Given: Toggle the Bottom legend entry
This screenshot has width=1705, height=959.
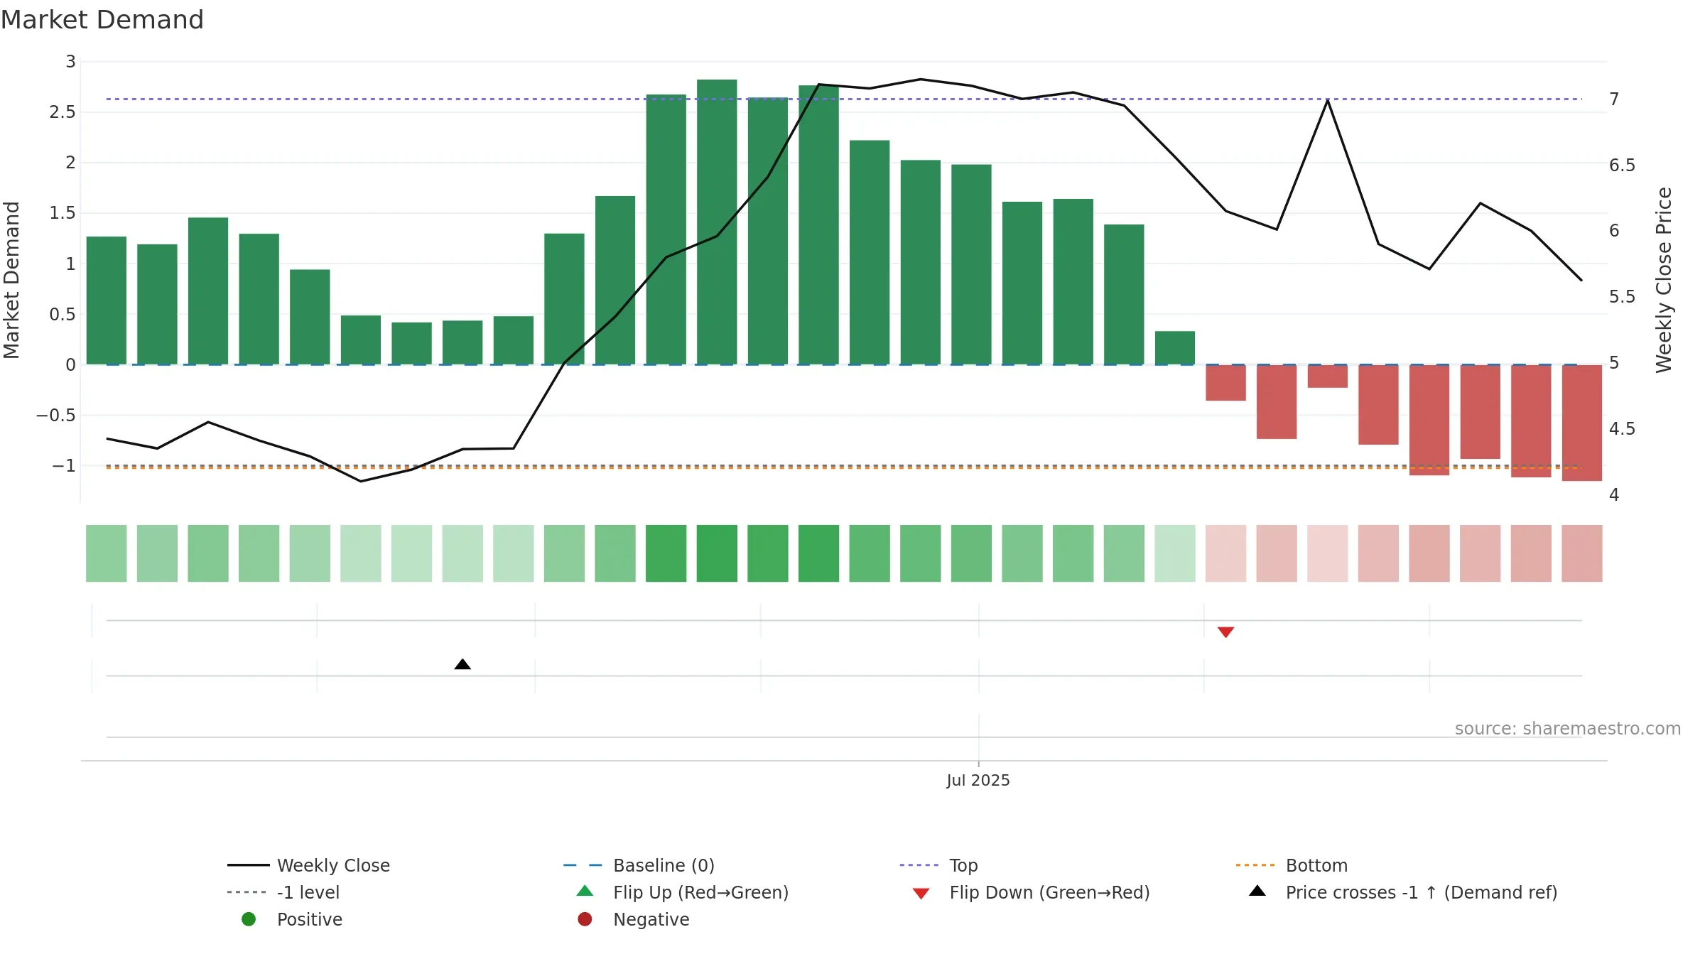Looking at the screenshot, I should 1292,865.
